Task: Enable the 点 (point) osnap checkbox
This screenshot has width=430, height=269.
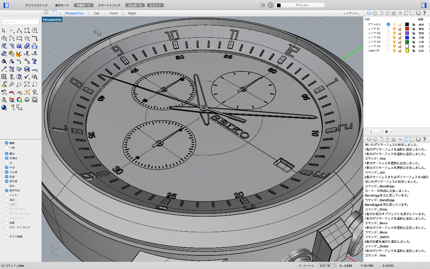Action: point(7,163)
